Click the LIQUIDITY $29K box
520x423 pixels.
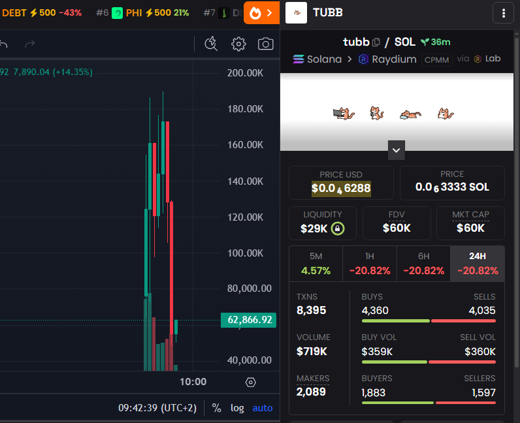[x=322, y=223]
